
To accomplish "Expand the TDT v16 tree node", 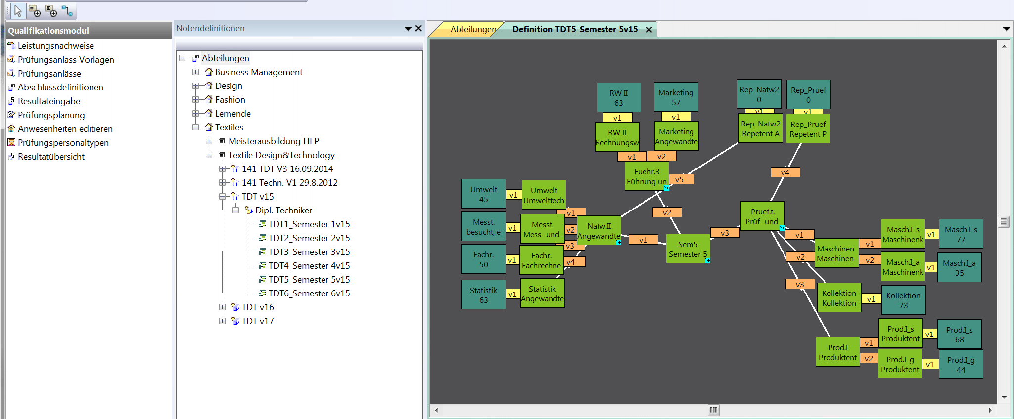I will click(223, 307).
